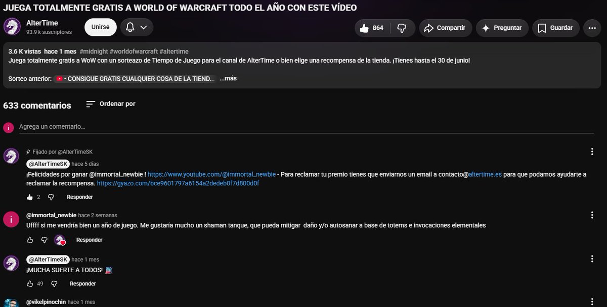Save the video with Guardar
Image resolution: width=607 pixels, height=307 pixels.
(x=556, y=28)
